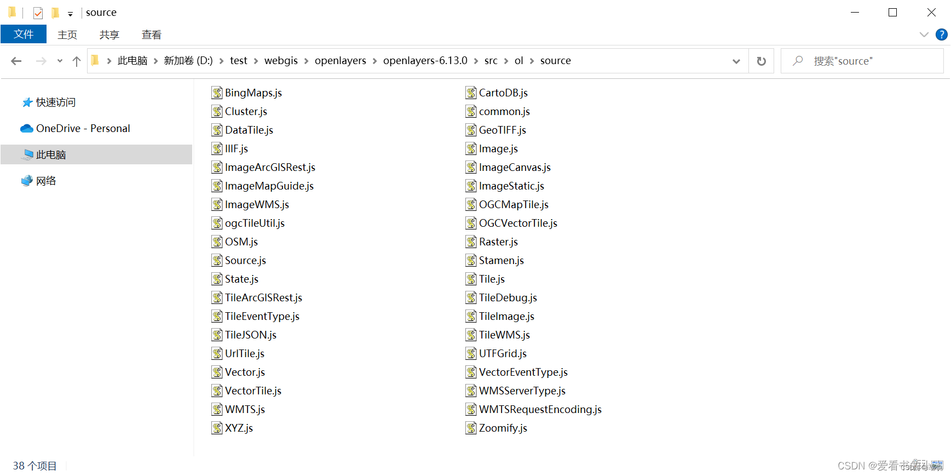Click the OSM.js file icon
The height and width of the screenshot is (476, 951).
pos(217,242)
